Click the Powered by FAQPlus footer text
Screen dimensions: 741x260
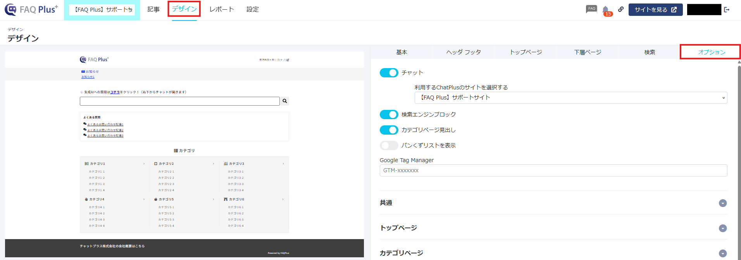tap(278, 253)
